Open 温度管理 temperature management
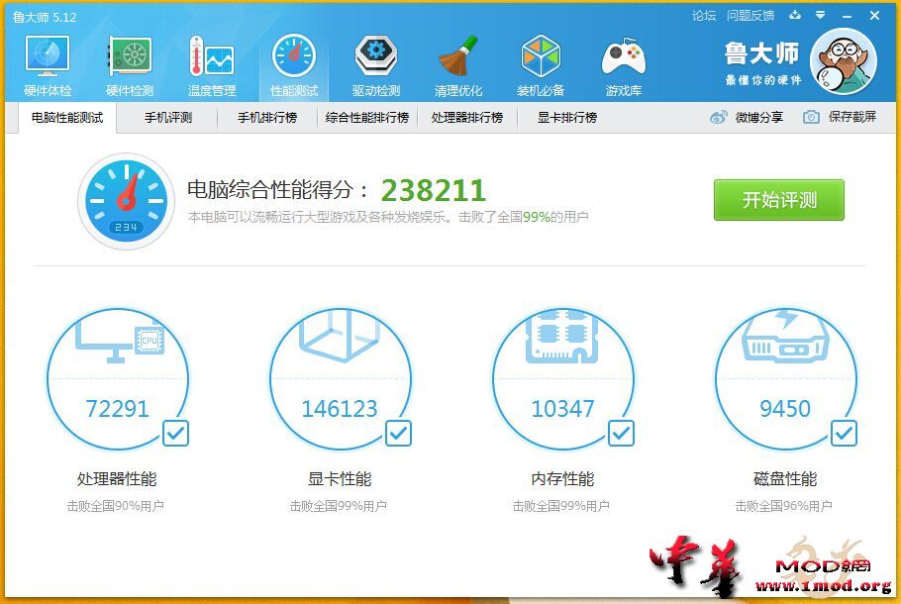 (x=212, y=59)
